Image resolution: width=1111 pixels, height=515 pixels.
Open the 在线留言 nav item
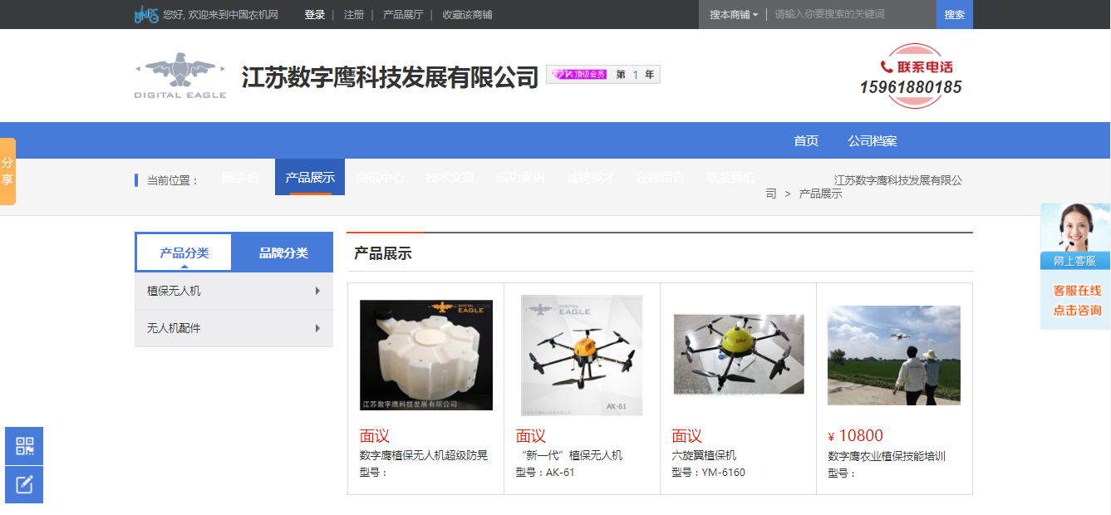click(661, 177)
